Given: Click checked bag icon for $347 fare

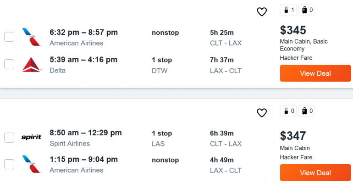Looking at the screenshot, I should (307, 111).
